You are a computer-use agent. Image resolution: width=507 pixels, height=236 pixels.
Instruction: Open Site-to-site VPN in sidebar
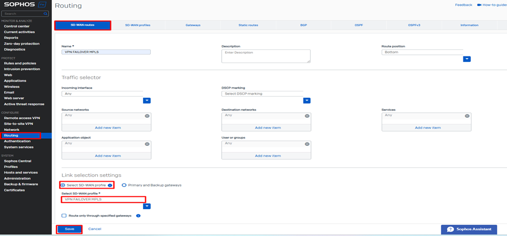[18, 124]
